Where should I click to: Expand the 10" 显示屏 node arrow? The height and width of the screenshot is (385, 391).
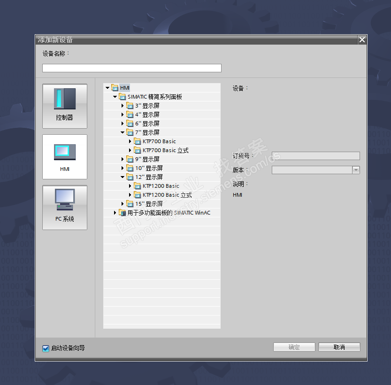click(x=123, y=168)
